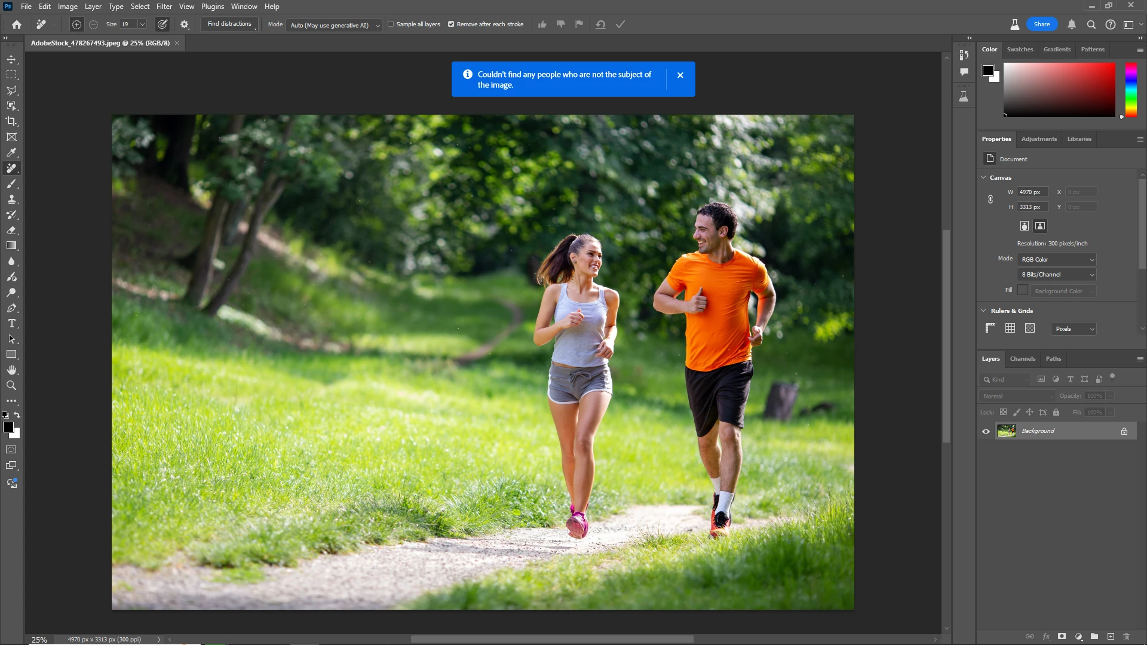
Task: Open the RGB Color mode dropdown
Action: 1057,260
